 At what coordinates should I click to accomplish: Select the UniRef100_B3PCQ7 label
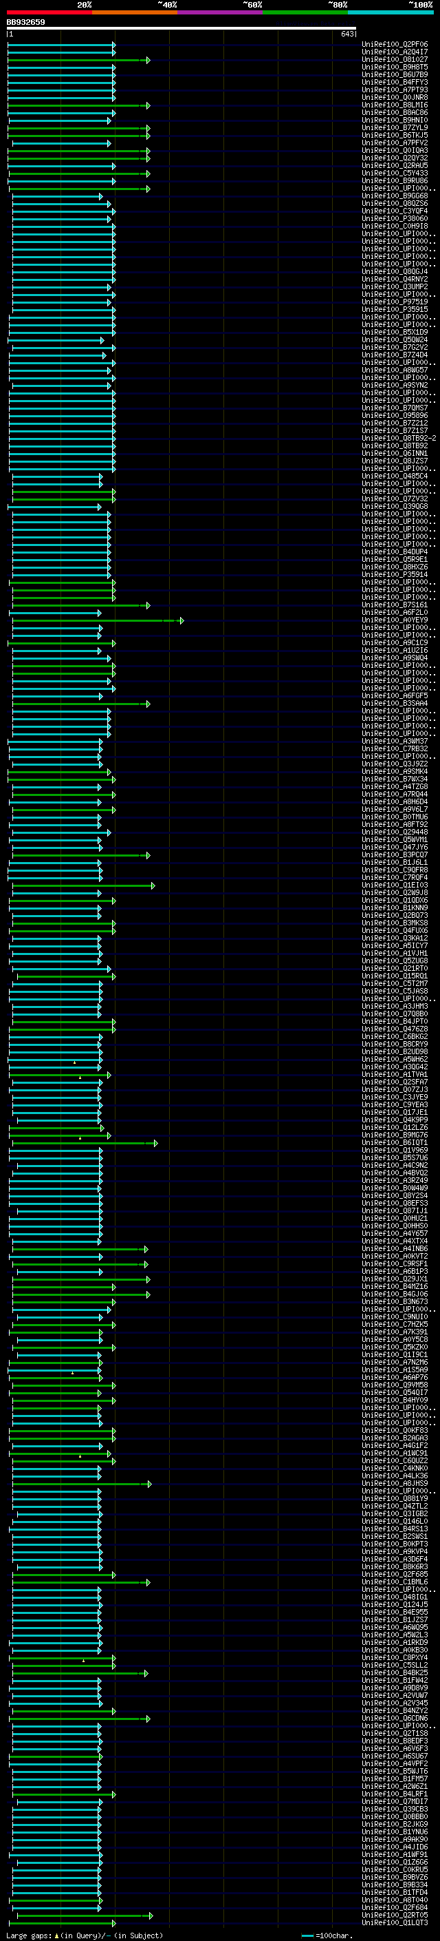pos(395,854)
